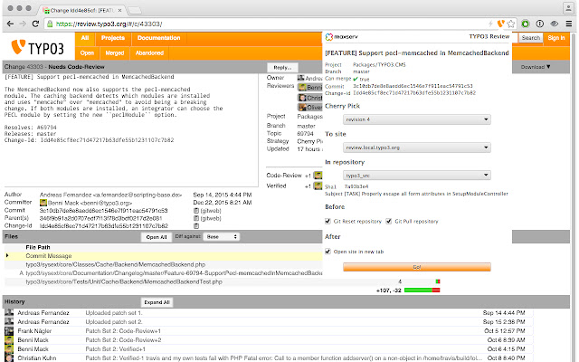
Task: Select the Documentation menu tab
Action: pyautogui.click(x=159, y=38)
